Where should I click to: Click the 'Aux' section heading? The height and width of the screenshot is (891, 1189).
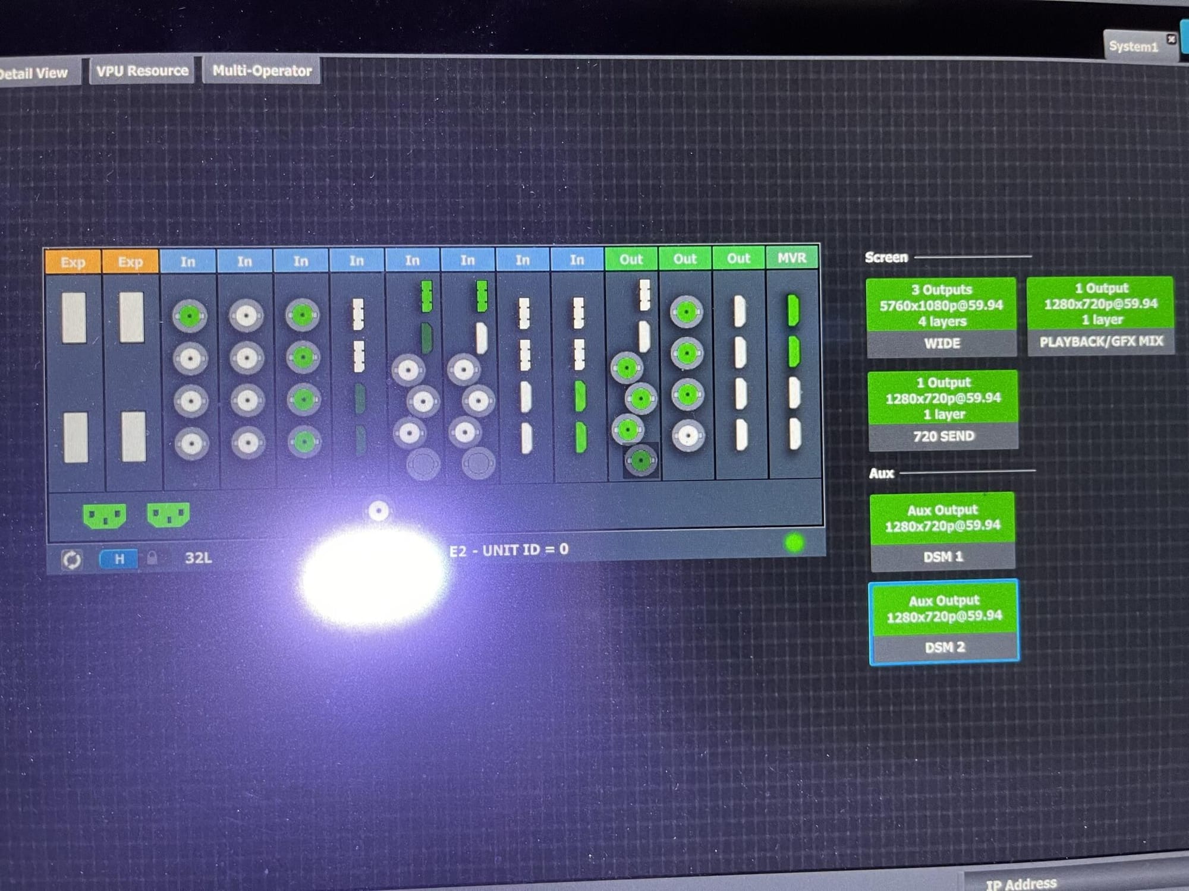(881, 473)
